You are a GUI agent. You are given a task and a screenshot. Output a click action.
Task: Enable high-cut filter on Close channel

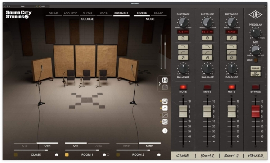(x=183, y=47)
